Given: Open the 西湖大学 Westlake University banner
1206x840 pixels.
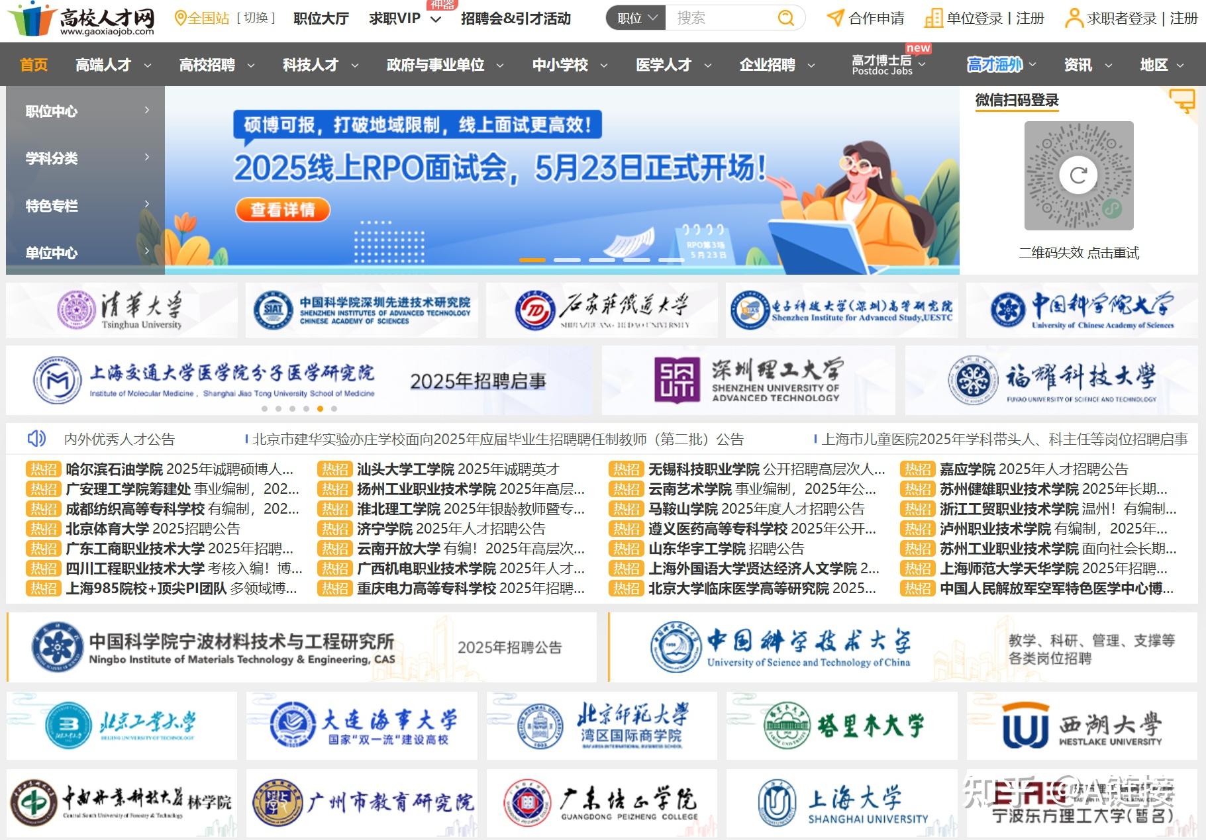Looking at the screenshot, I should [x=1081, y=726].
